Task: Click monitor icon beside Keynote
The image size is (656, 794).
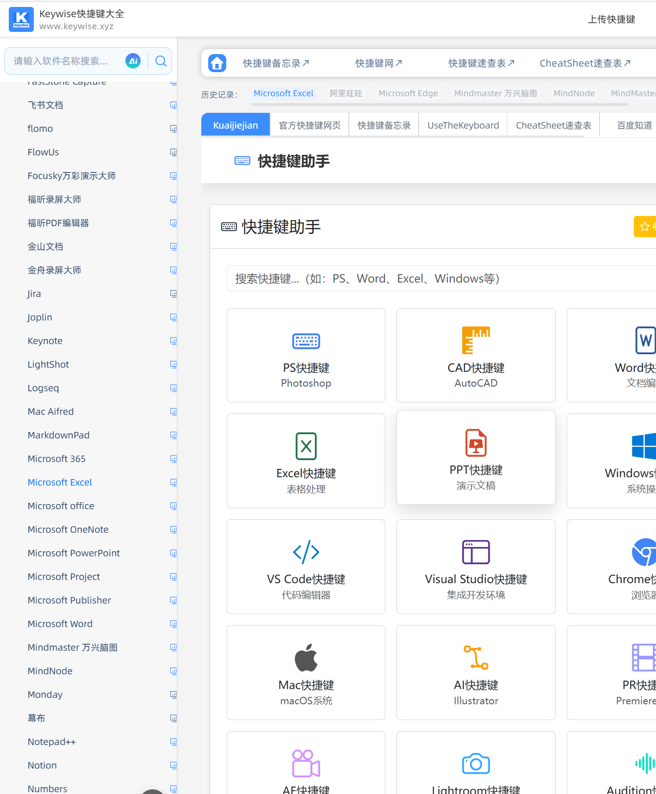Action: [x=173, y=341]
